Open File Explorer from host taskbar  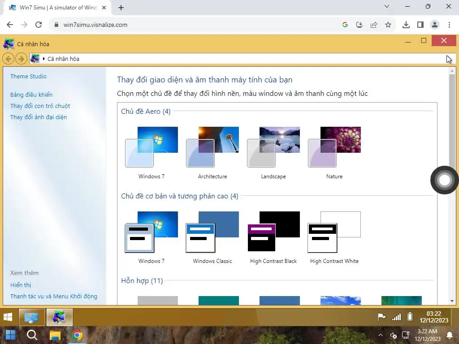pos(55,335)
